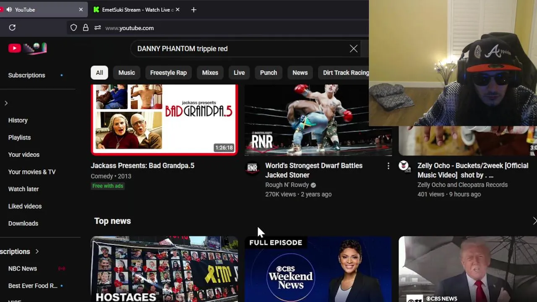Click the 270K views metadata text
Viewport: 537px width, 302px height.
coord(298,194)
